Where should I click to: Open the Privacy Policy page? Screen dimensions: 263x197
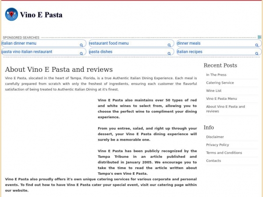217,145
